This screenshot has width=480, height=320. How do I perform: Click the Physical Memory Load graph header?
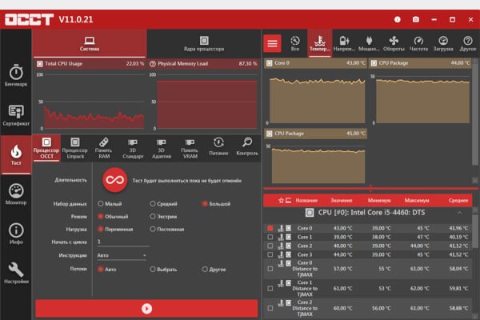click(x=203, y=64)
